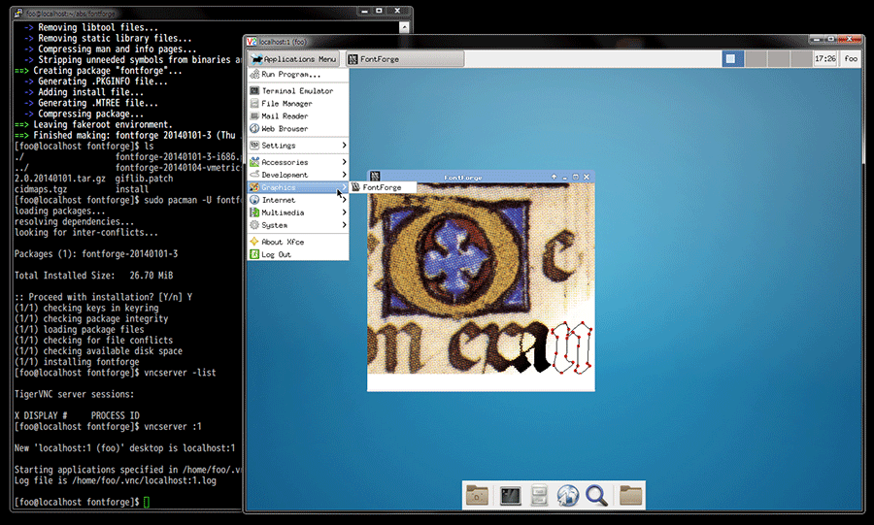Image resolution: width=874 pixels, height=525 pixels.
Task: Click "Packages (1): fontforge-20140101-3" line in terminal
Action: coord(96,254)
